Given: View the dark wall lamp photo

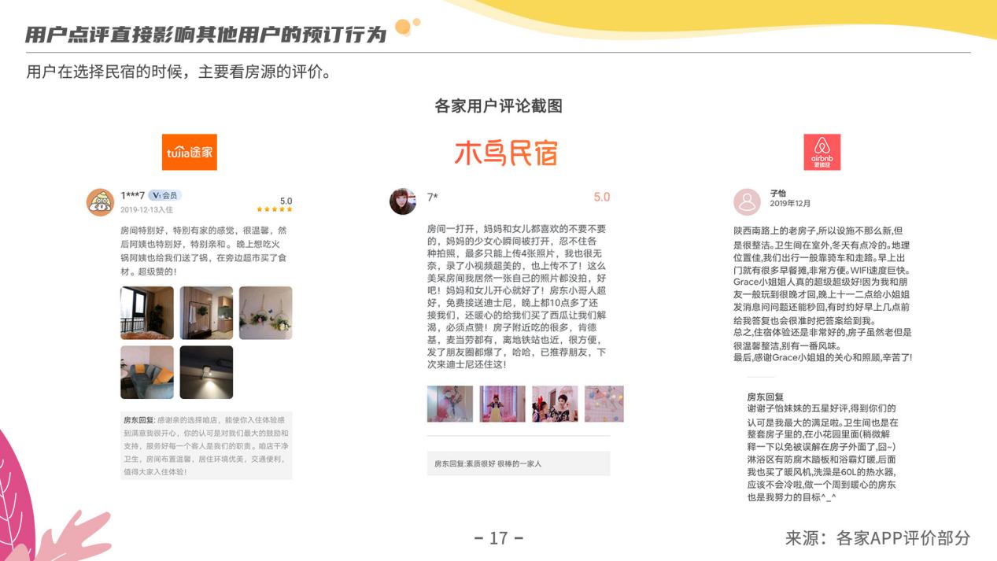Looking at the screenshot, I should click(x=206, y=371).
